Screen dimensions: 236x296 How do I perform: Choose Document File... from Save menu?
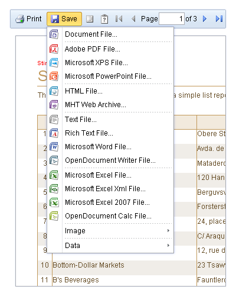pos(110,34)
